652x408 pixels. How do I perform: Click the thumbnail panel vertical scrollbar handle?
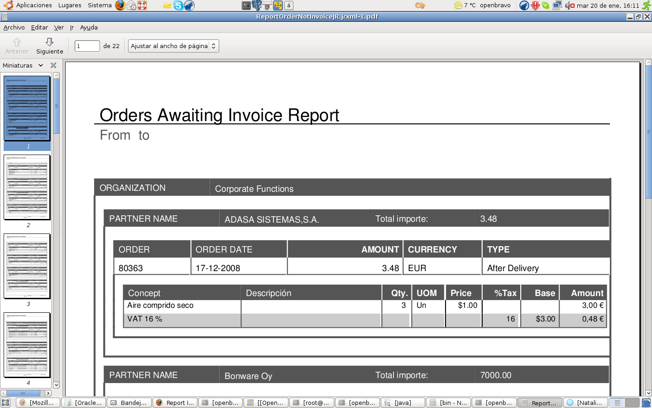tap(56, 106)
